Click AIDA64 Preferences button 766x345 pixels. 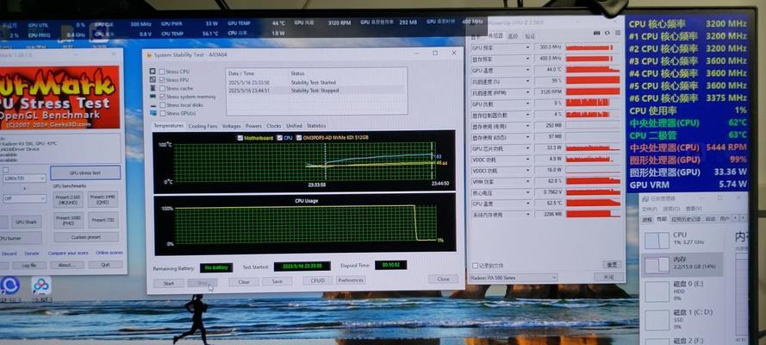(x=351, y=280)
